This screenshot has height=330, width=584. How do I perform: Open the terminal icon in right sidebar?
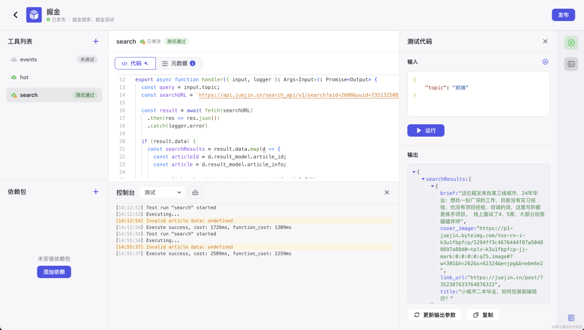[571, 64]
